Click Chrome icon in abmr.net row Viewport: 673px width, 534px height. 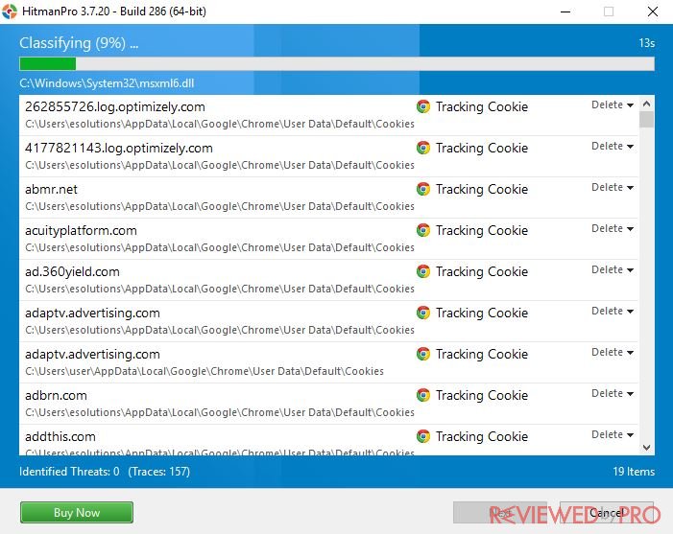(423, 189)
